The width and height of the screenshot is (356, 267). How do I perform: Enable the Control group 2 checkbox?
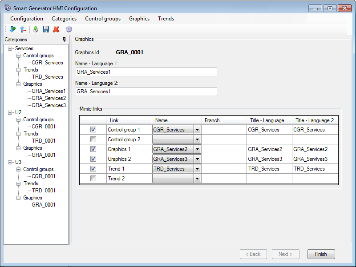point(93,139)
